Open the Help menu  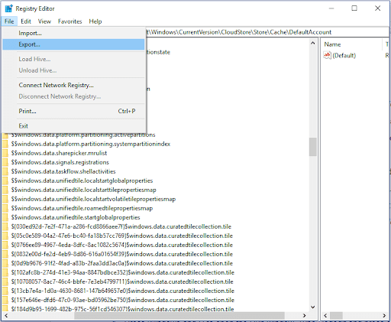pyautogui.click(x=95, y=21)
